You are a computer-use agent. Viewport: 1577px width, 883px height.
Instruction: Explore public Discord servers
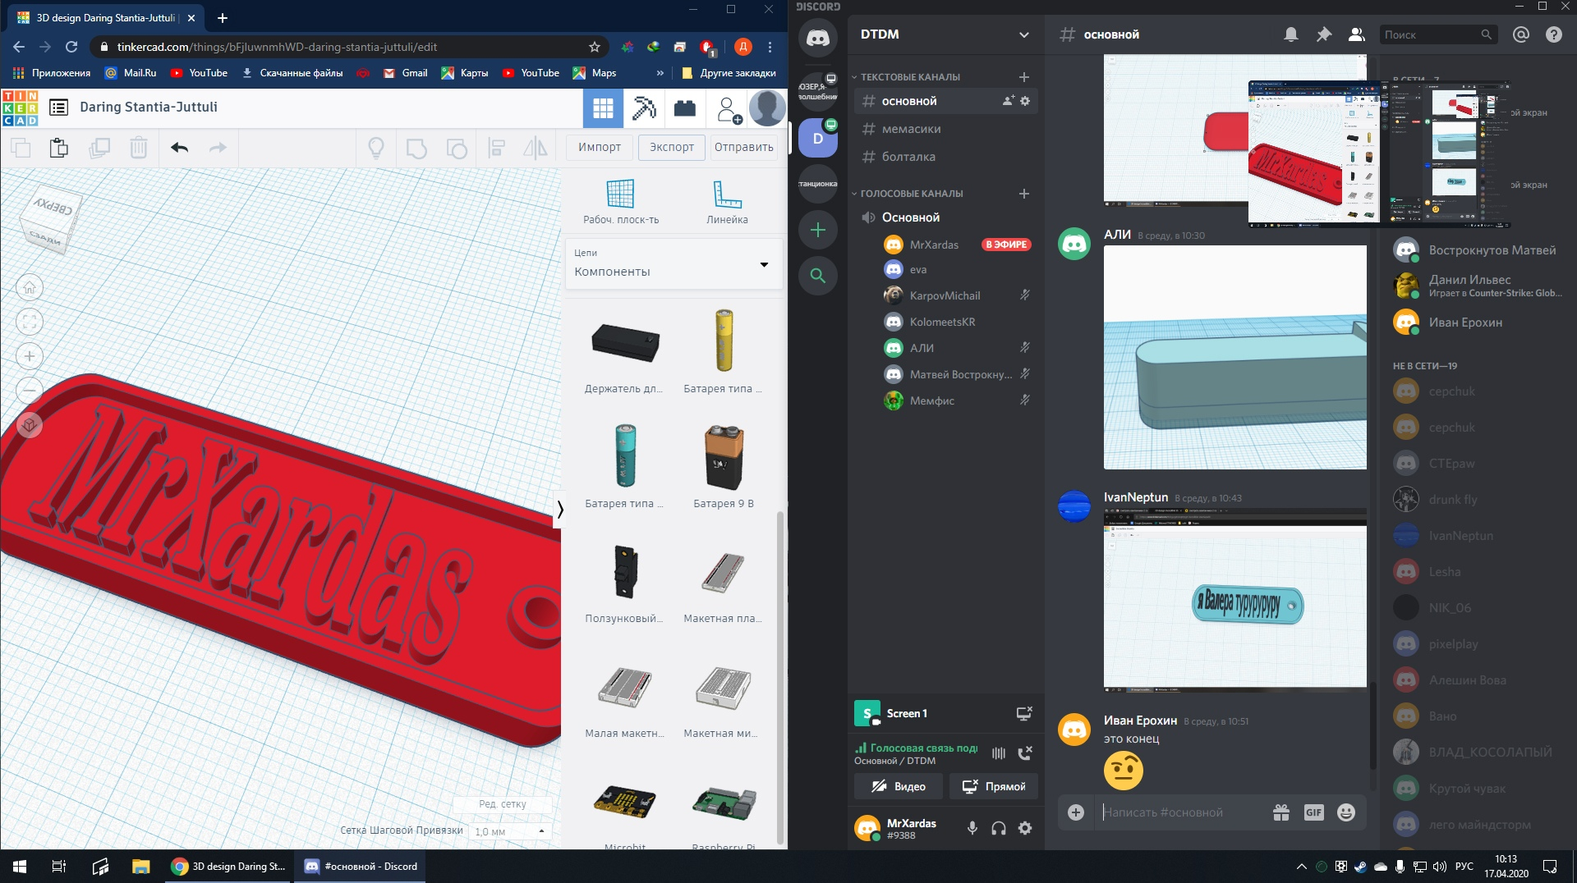818,276
